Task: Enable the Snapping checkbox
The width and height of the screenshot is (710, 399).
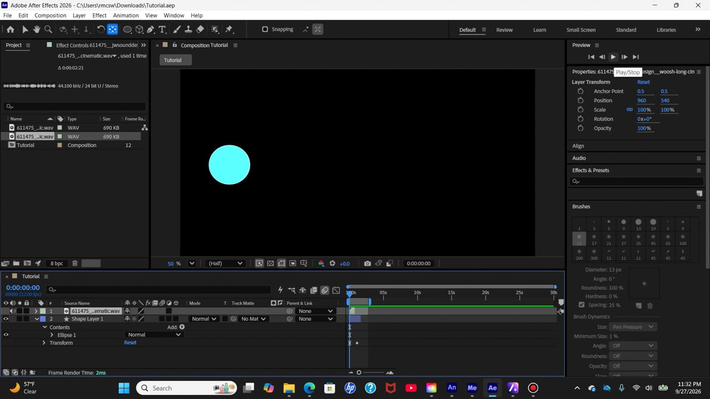Action: point(265,29)
